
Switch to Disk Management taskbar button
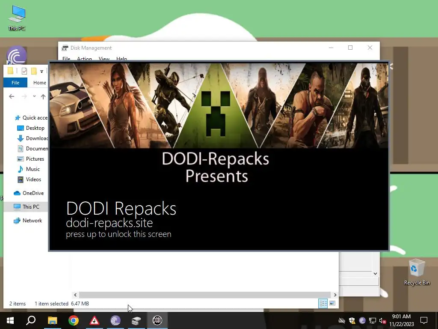click(136, 320)
